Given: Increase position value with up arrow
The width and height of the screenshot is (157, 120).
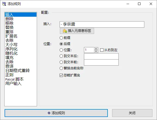Looking at the screenshot, I should click(x=96, y=49).
